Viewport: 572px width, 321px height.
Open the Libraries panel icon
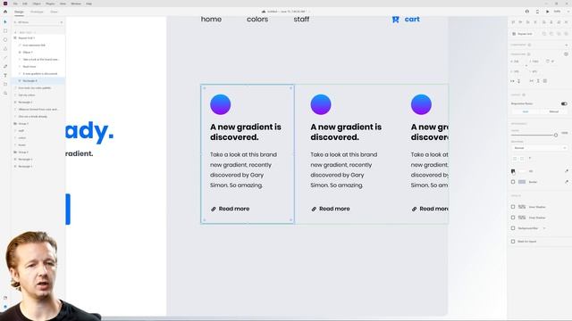(5, 298)
